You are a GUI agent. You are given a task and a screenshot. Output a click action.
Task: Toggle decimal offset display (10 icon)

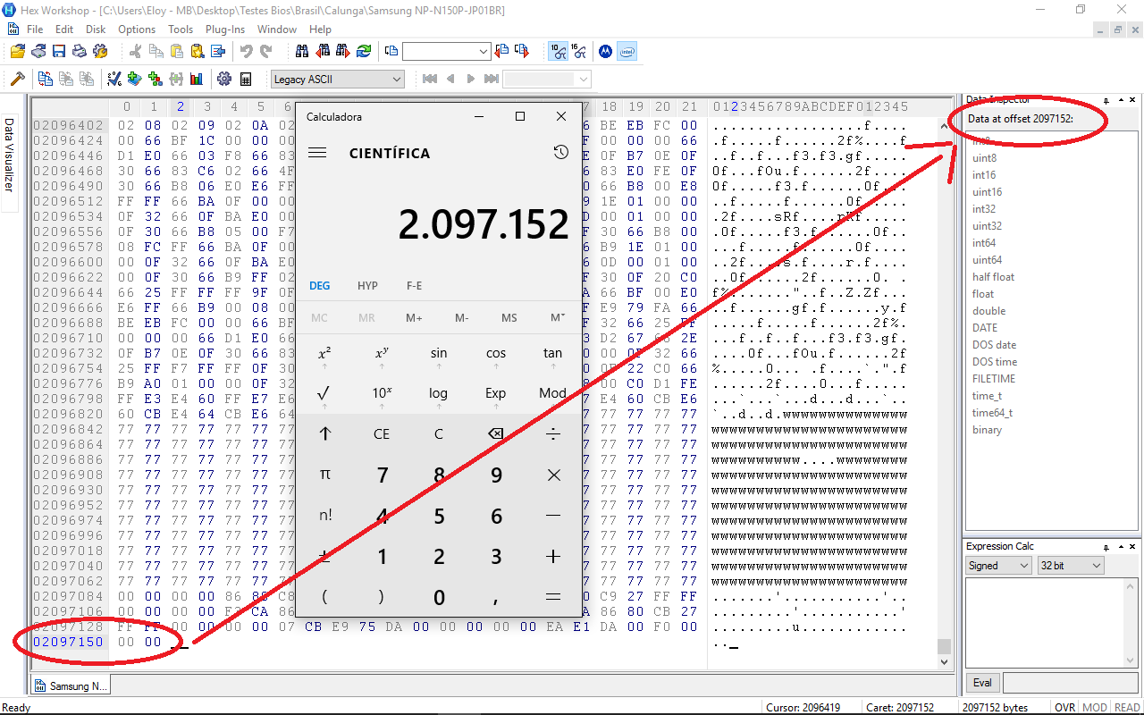pyautogui.click(x=559, y=51)
